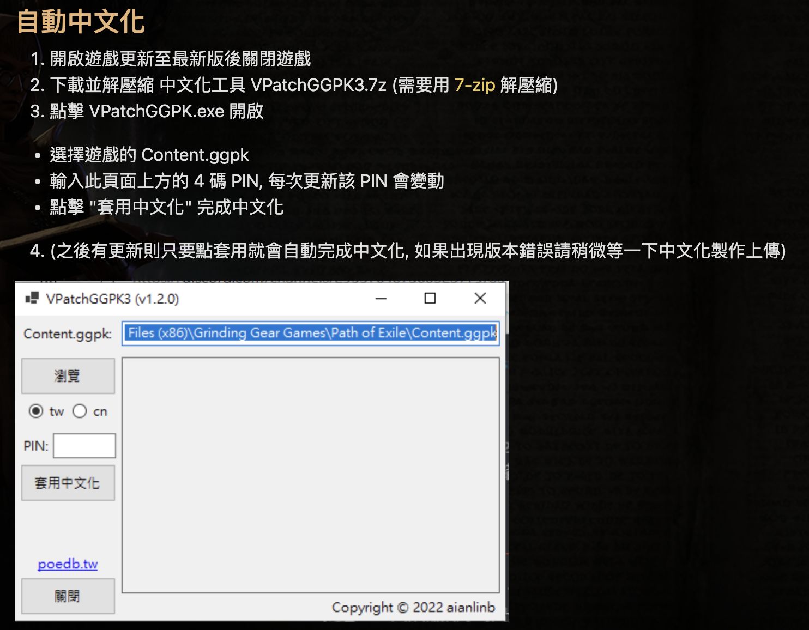Click the Copyright © 2022 aianlinb text
The width and height of the screenshot is (809, 630).
click(413, 607)
